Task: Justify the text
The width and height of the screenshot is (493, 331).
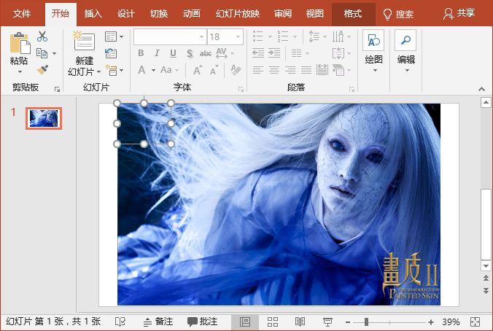Action: point(306,70)
